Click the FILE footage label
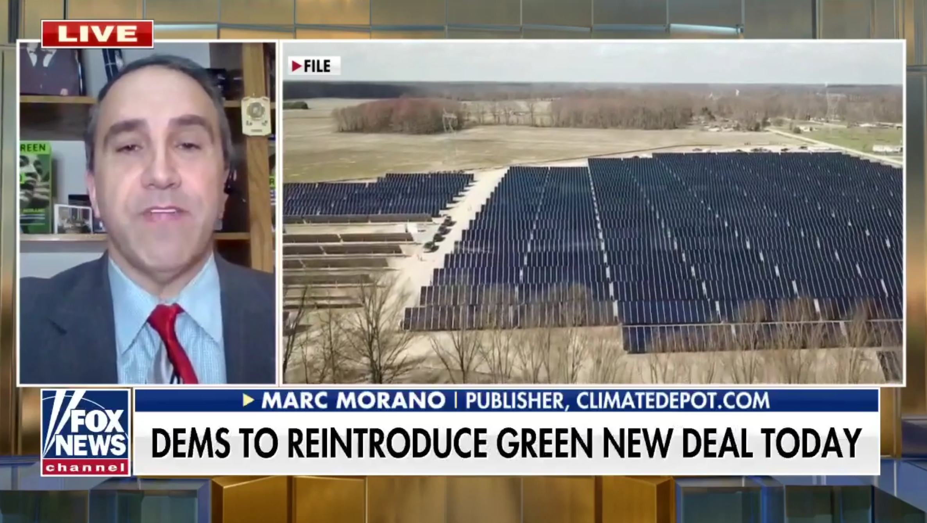927x523 pixels. point(314,66)
